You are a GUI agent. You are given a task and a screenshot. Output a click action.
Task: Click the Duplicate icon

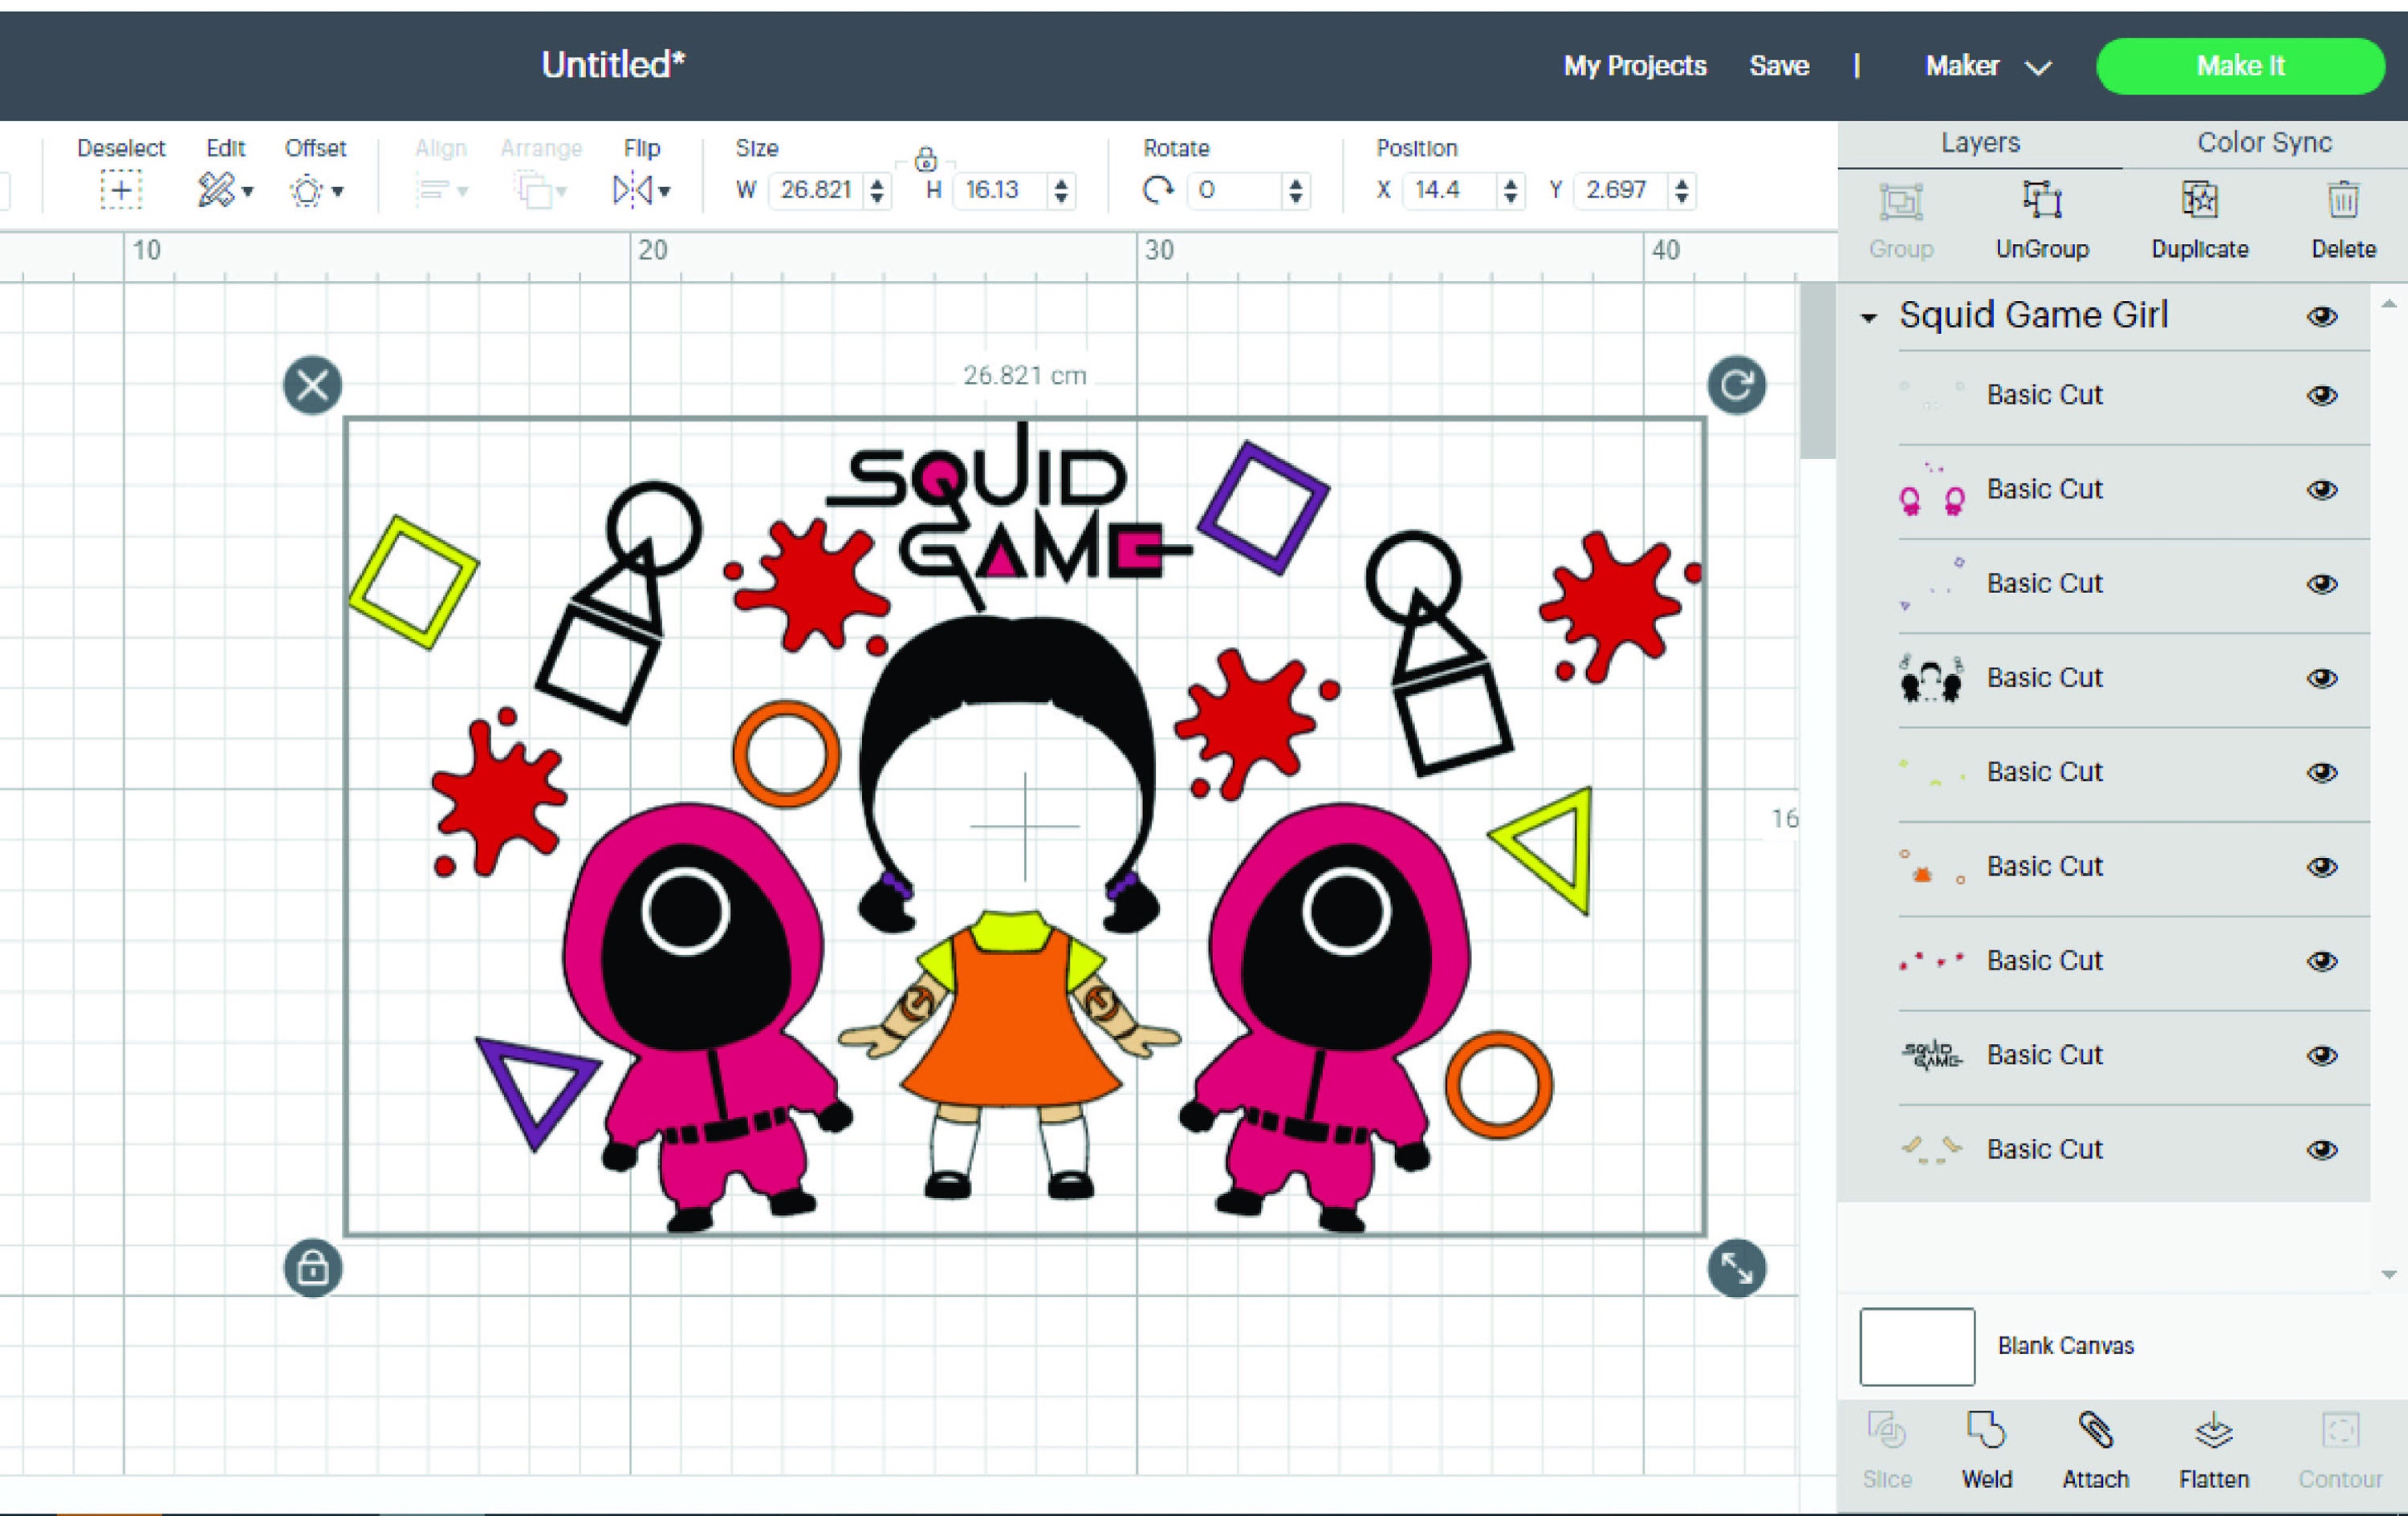[x=2199, y=200]
